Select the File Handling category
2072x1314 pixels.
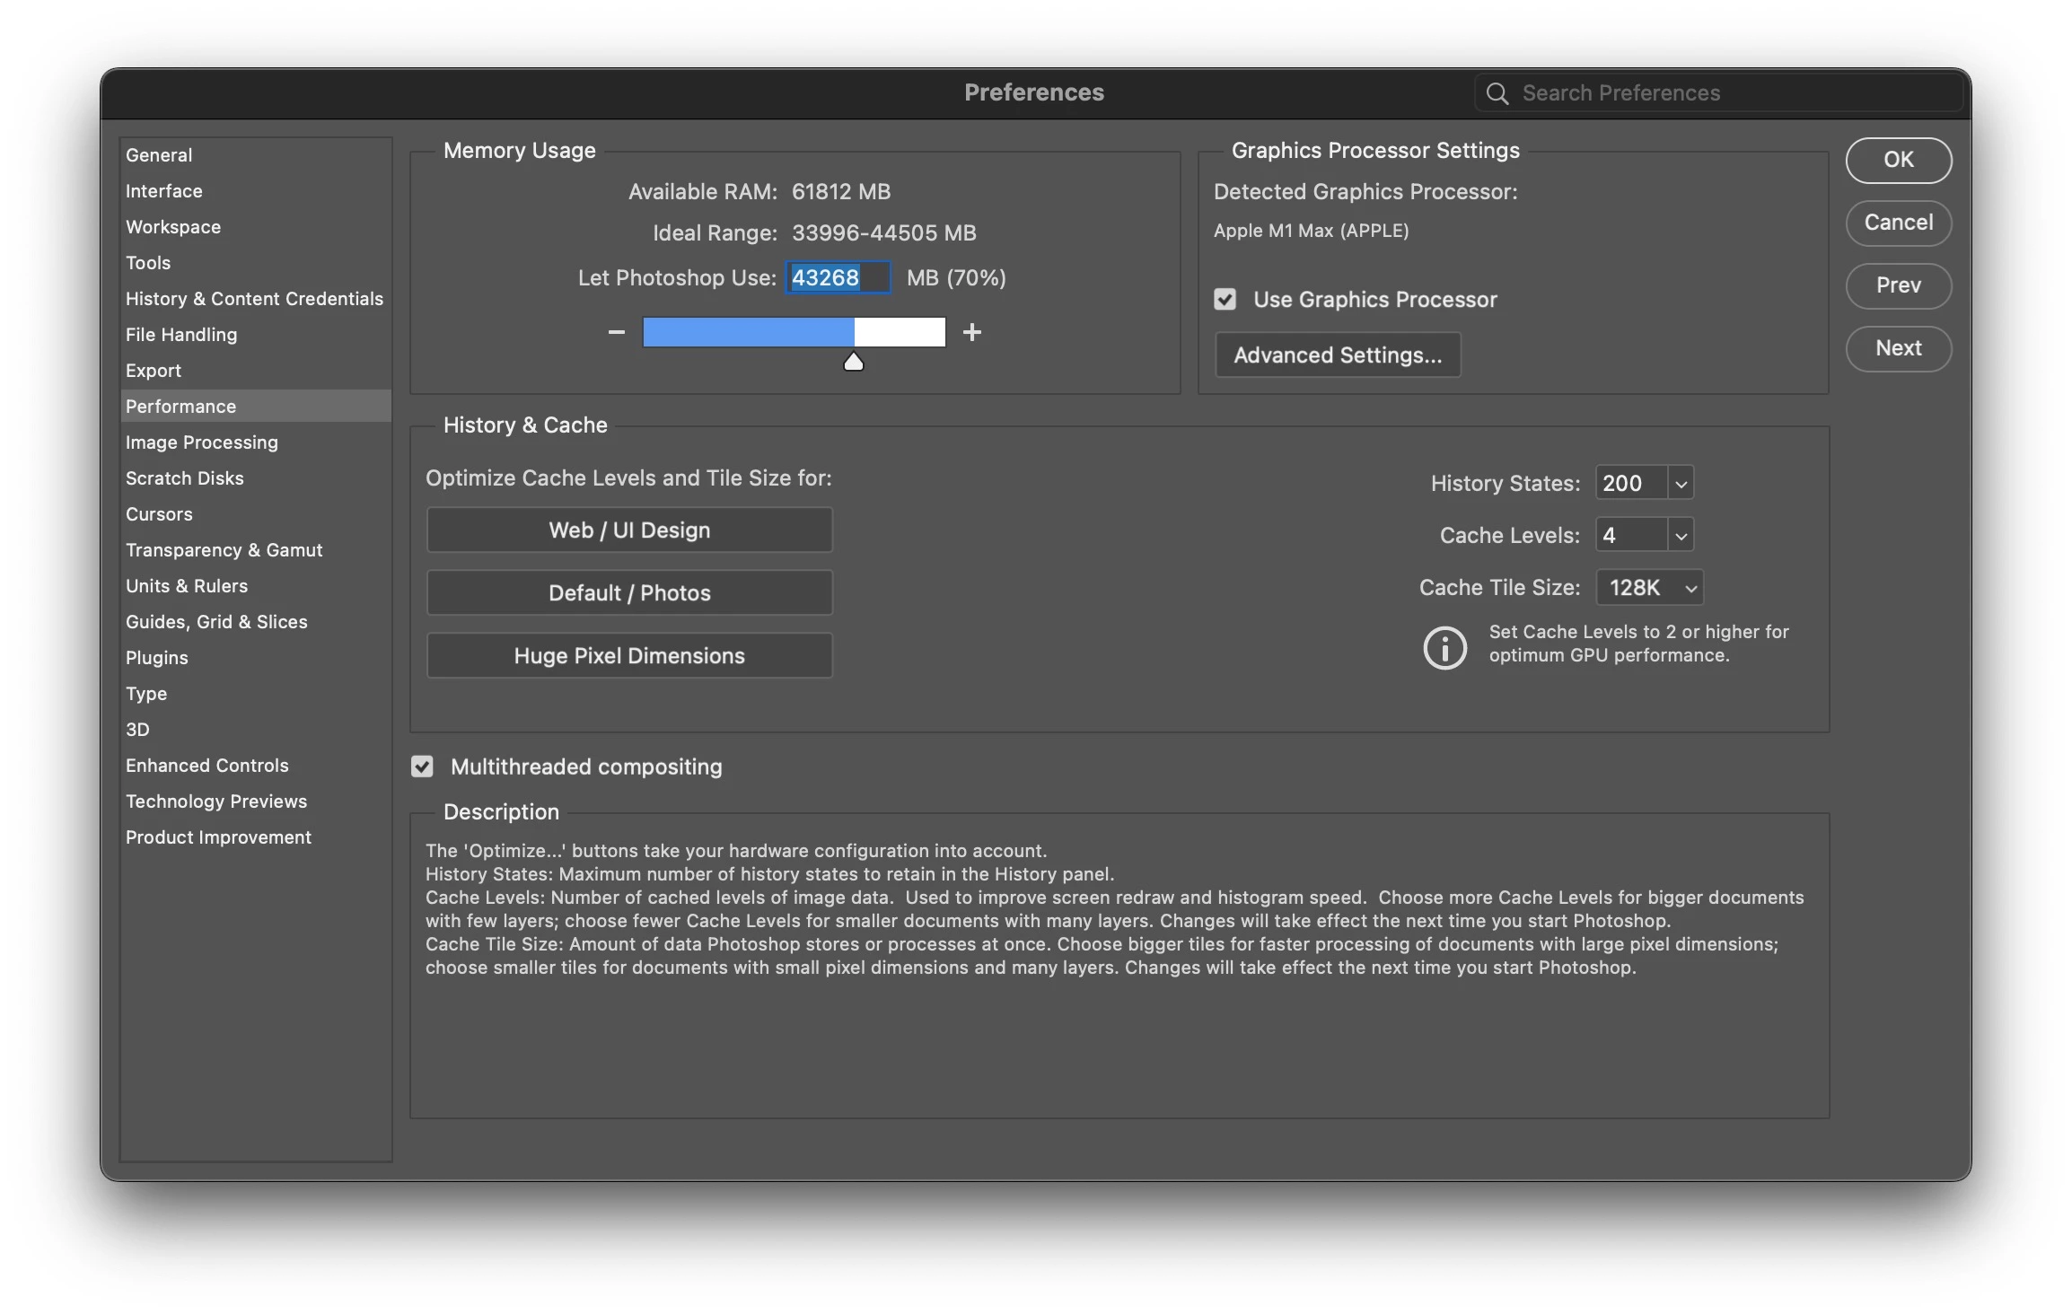[x=181, y=334]
